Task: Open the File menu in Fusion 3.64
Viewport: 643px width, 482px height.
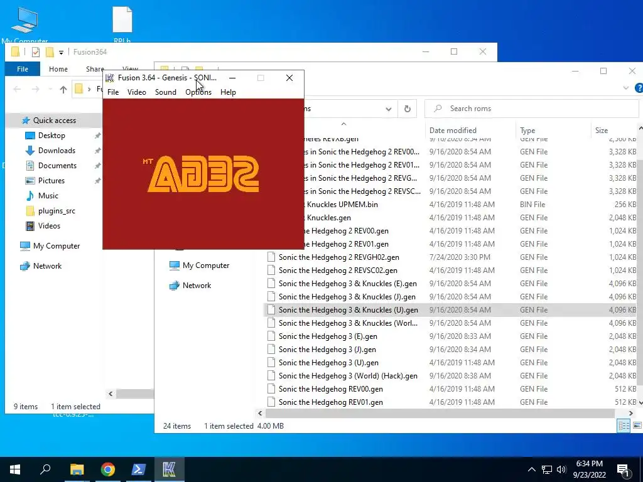Action: (113, 92)
